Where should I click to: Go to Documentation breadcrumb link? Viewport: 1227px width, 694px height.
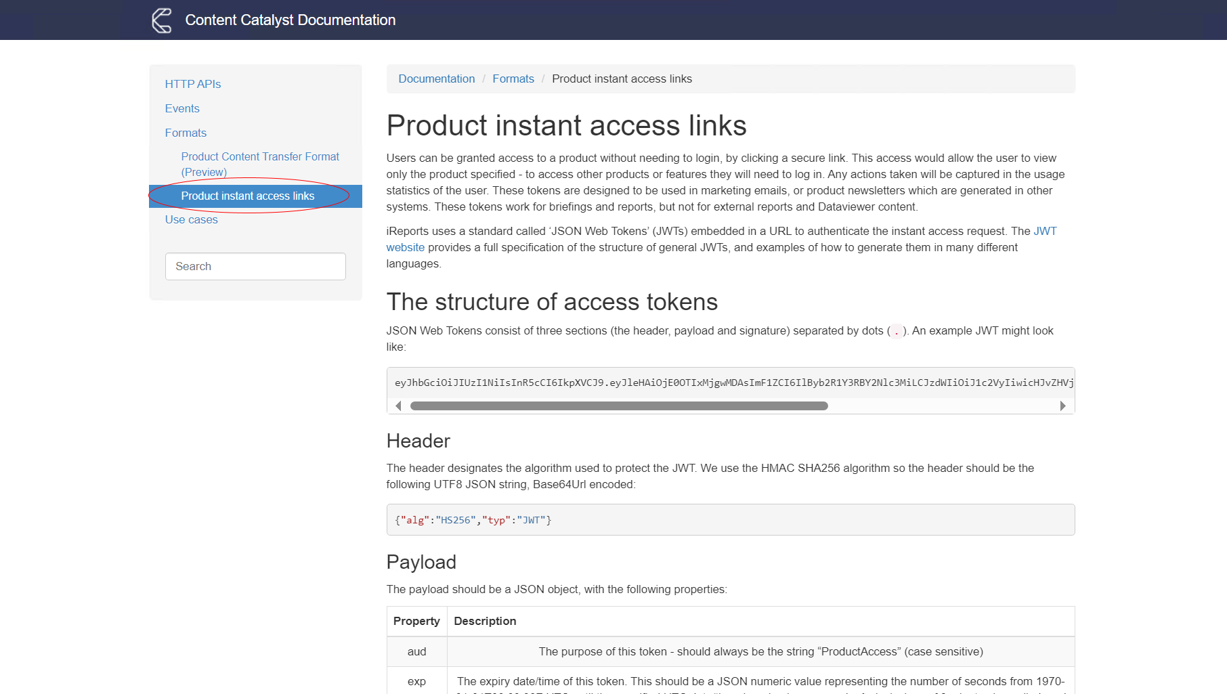tap(437, 79)
